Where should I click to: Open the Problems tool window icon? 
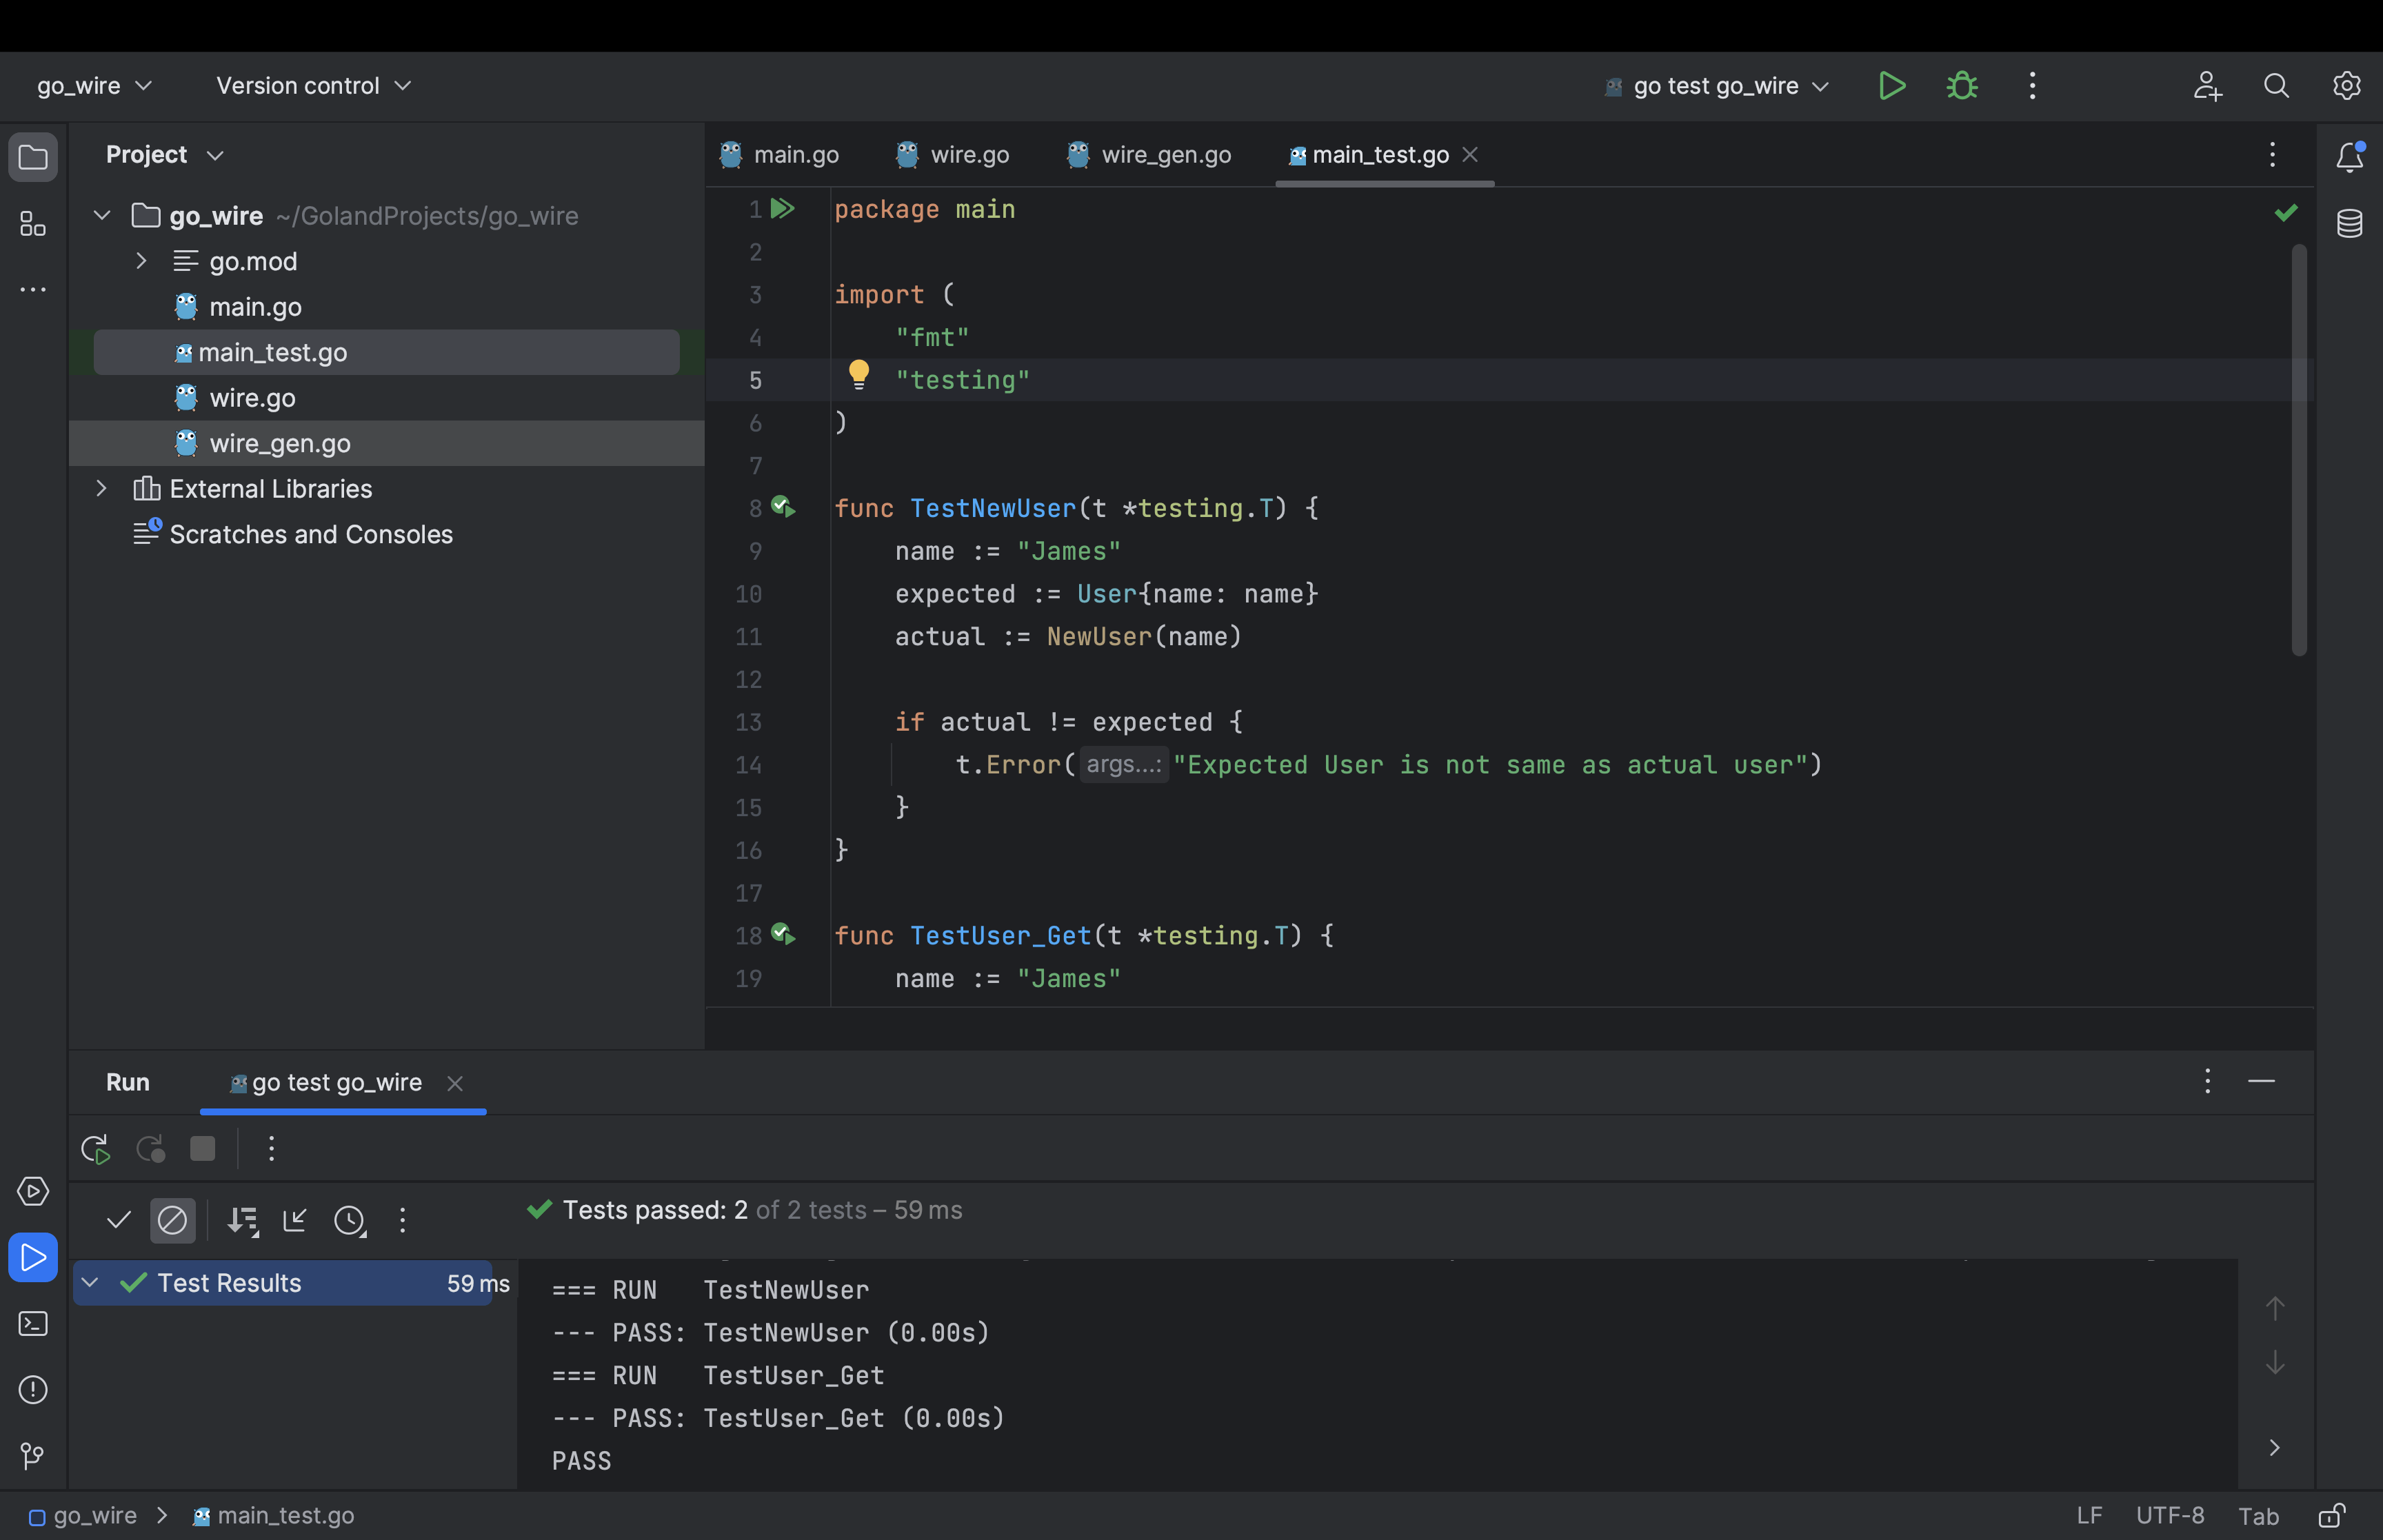[x=33, y=1390]
